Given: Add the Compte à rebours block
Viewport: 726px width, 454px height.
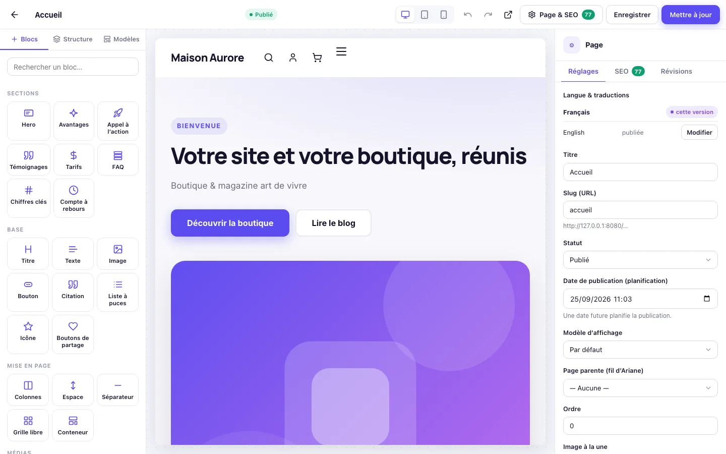Looking at the screenshot, I should 74,198.
